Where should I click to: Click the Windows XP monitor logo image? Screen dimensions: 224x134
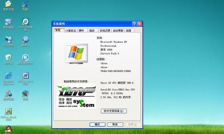click(x=76, y=54)
